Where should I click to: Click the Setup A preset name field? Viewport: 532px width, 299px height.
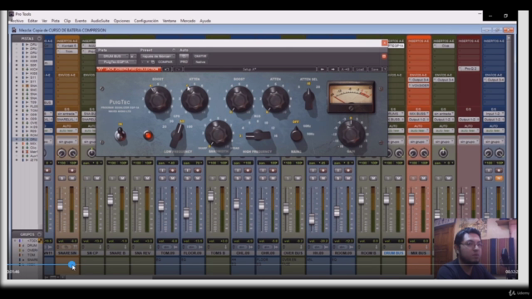tap(249, 69)
